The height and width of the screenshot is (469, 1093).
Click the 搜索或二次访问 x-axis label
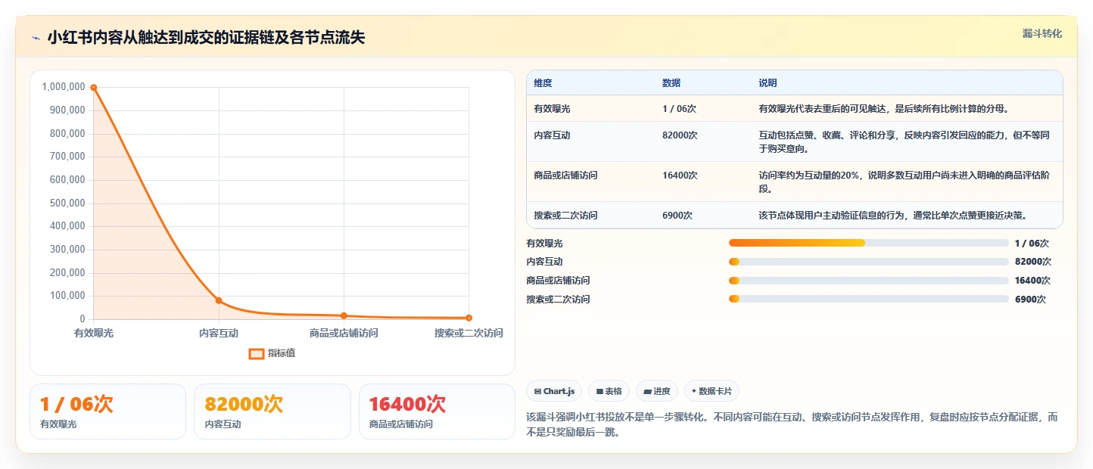point(469,333)
